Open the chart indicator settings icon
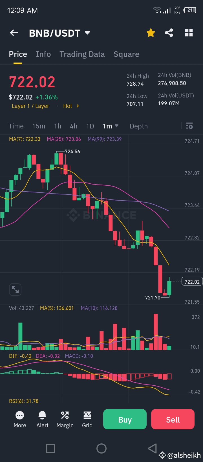 189,126
